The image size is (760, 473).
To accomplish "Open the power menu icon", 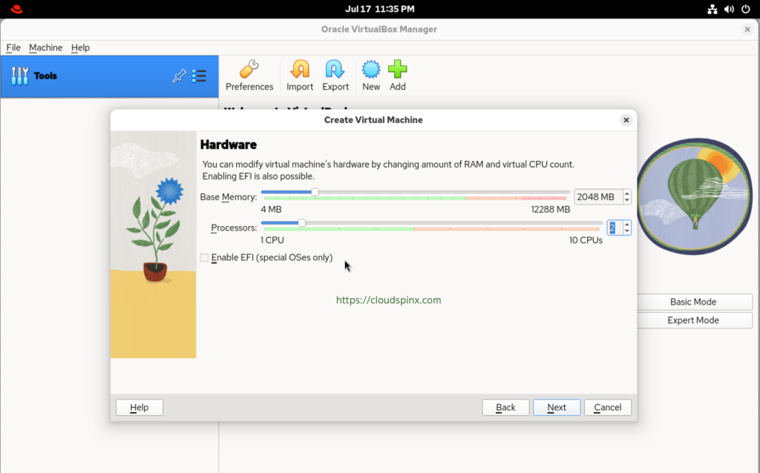I will (745, 9).
